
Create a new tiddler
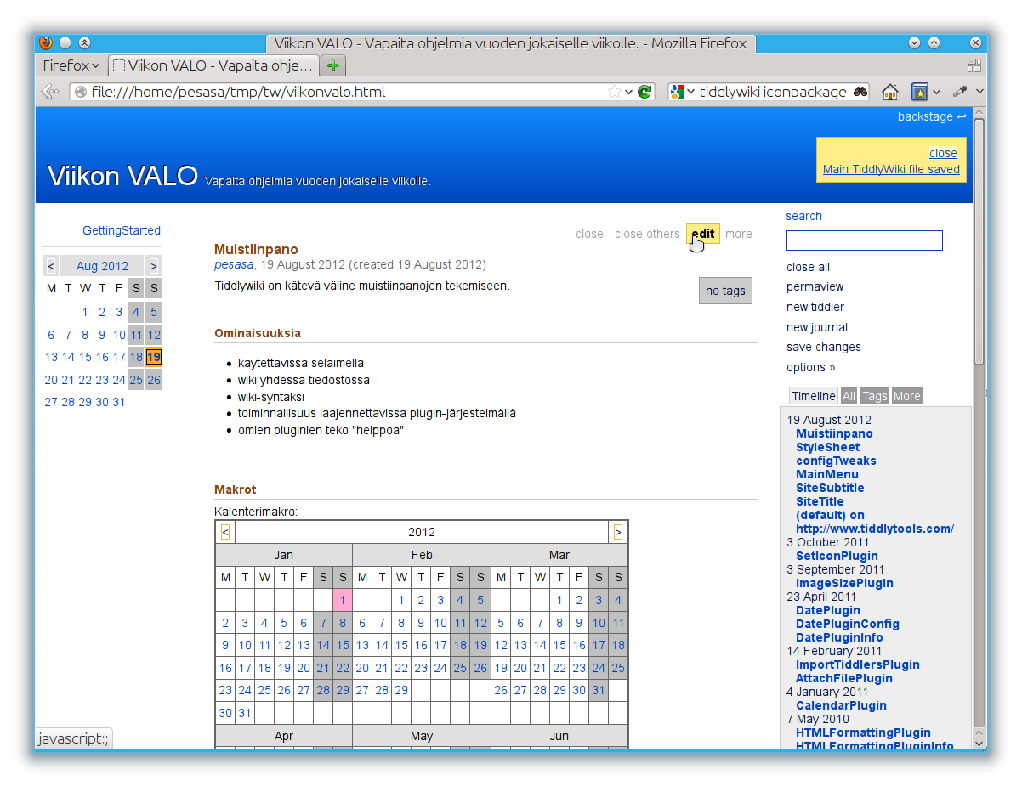click(815, 307)
